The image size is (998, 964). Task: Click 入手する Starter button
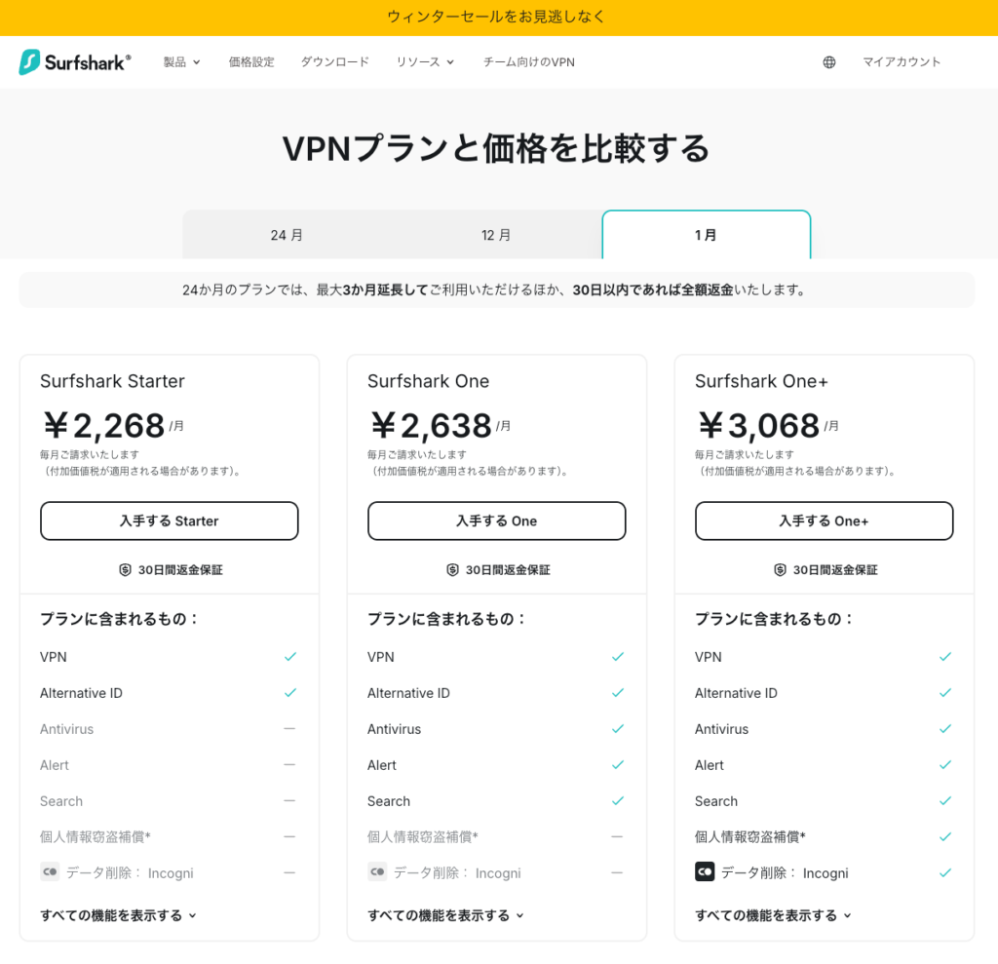coord(169,521)
